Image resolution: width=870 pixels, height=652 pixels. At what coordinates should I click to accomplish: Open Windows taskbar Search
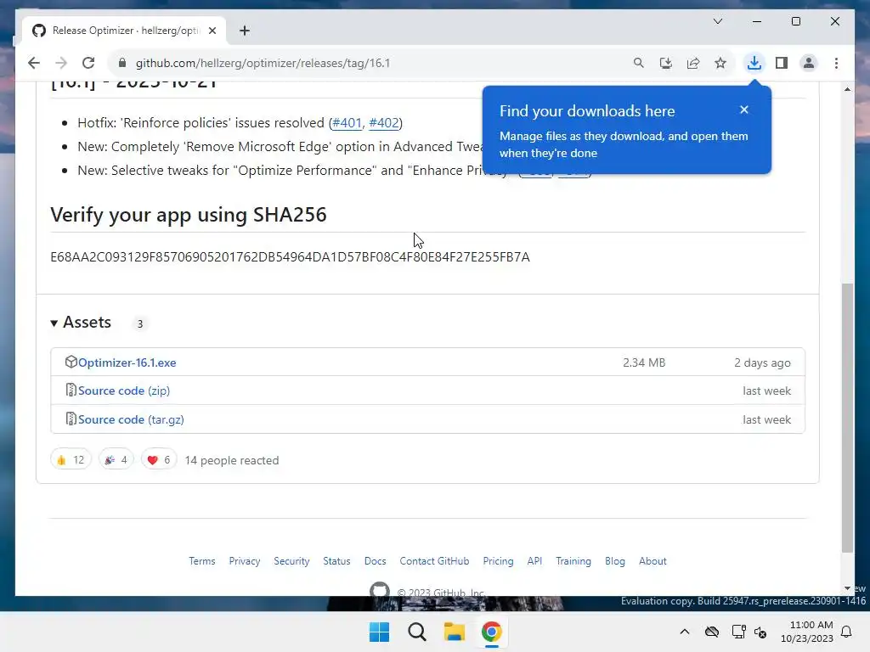pyautogui.click(x=416, y=632)
